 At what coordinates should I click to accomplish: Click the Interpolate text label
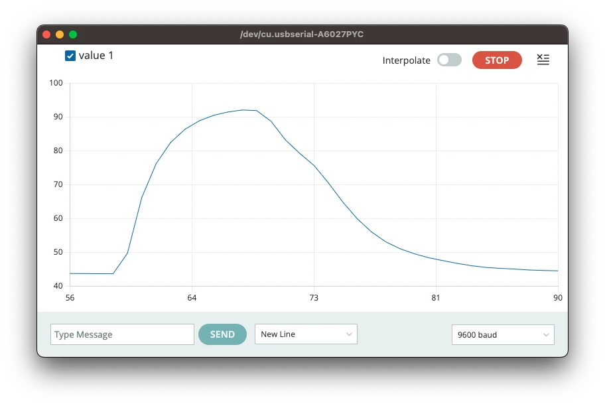point(406,60)
